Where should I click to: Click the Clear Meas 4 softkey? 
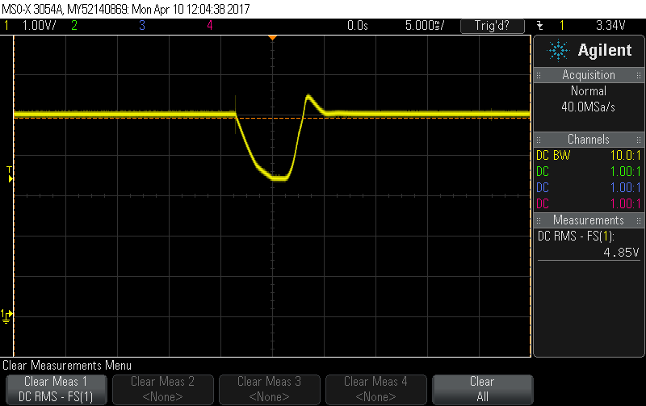click(x=375, y=389)
